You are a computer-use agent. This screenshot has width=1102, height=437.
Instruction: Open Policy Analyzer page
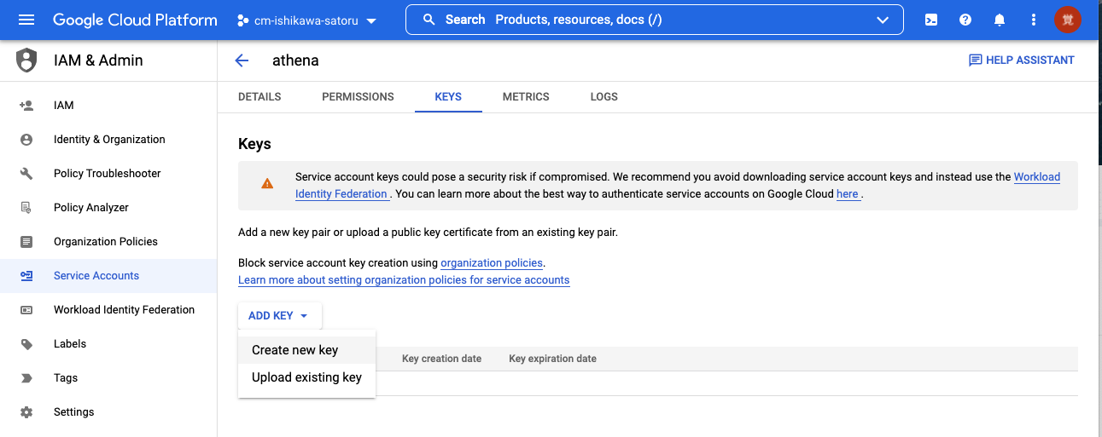(91, 208)
